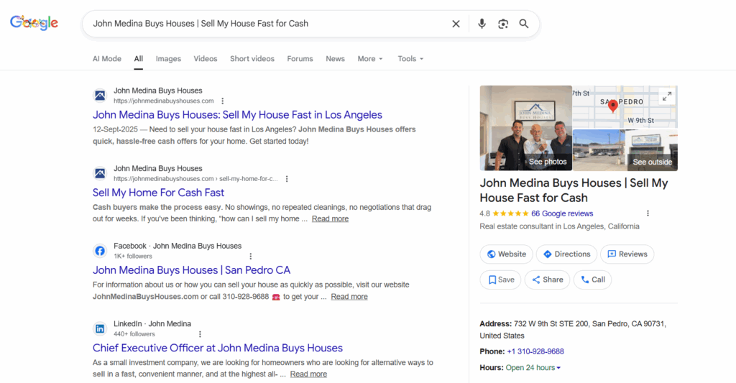This screenshot has width=736, height=383.
Task: Click the magnifying glass search icon
Action: 524,24
